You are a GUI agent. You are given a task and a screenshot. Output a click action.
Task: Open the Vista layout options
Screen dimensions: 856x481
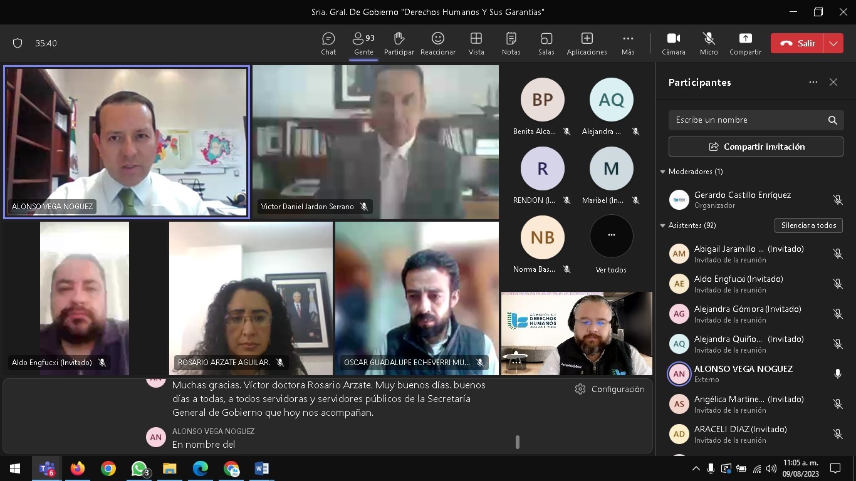476,43
